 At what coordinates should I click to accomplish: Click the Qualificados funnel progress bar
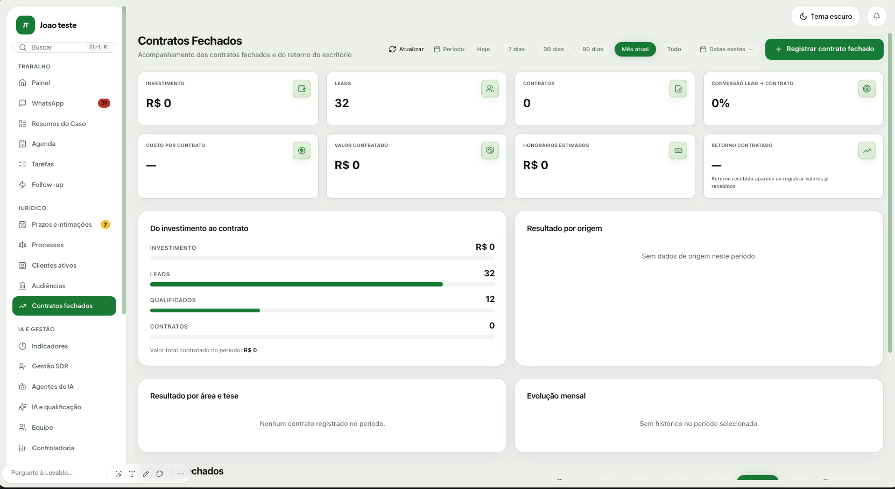coord(322,310)
